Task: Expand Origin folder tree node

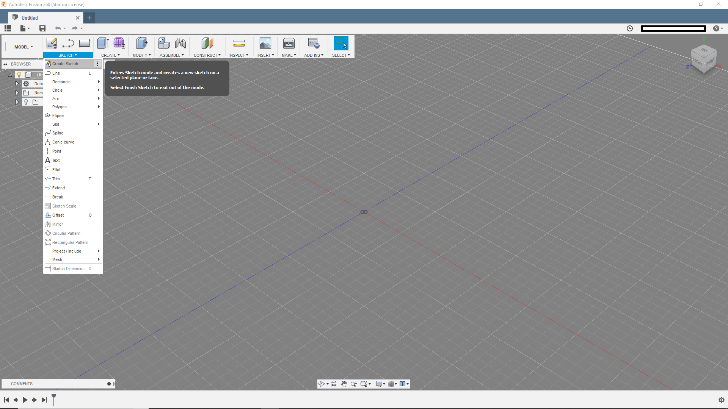Action: coord(17,102)
